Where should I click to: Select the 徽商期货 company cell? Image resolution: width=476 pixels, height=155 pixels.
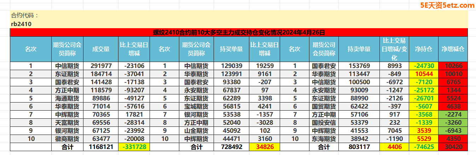point(67,139)
